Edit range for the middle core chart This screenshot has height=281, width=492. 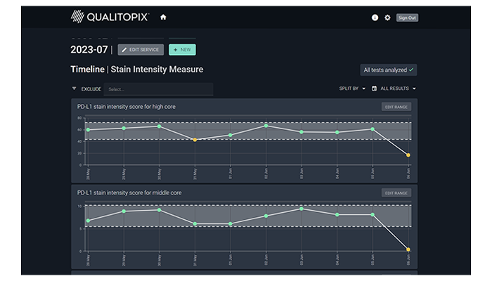pyautogui.click(x=396, y=192)
